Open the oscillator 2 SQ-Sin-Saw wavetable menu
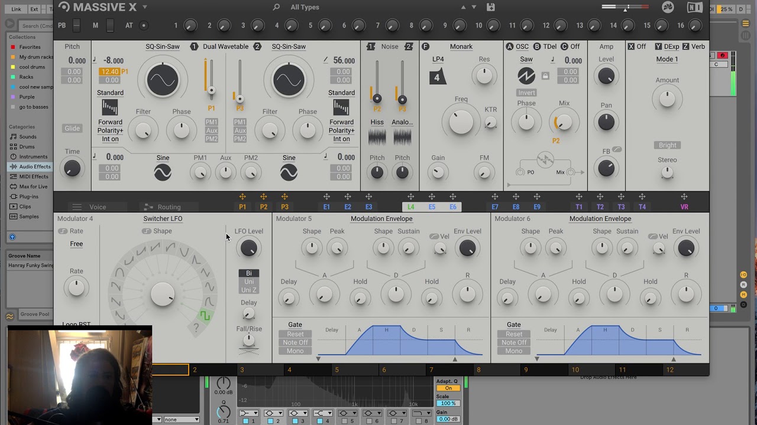757x425 pixels. [289, 47]
